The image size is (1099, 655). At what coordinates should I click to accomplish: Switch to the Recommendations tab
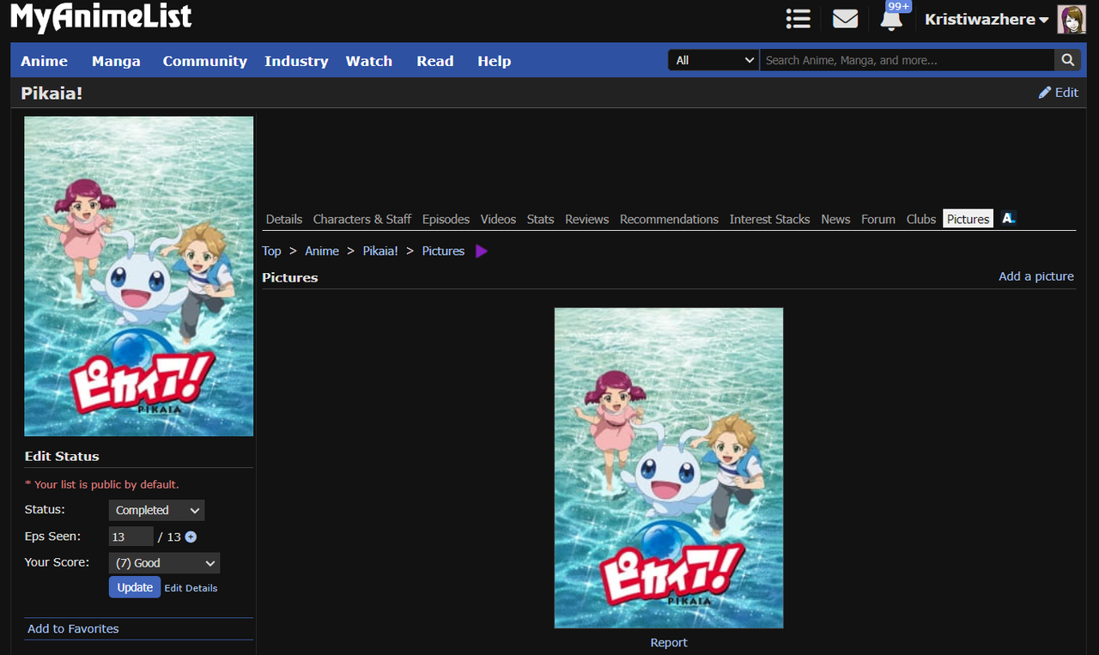[669, 219]
